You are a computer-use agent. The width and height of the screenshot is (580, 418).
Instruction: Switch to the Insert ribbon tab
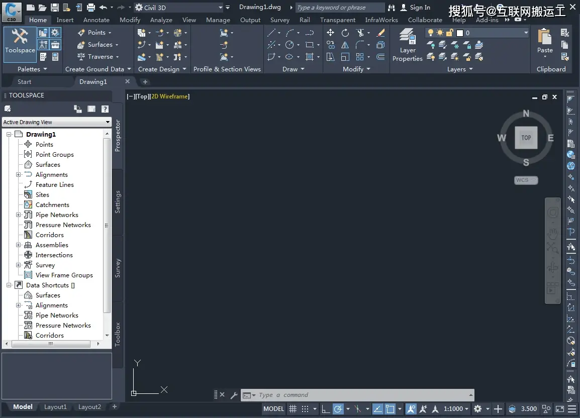click(x=65, y=20)
